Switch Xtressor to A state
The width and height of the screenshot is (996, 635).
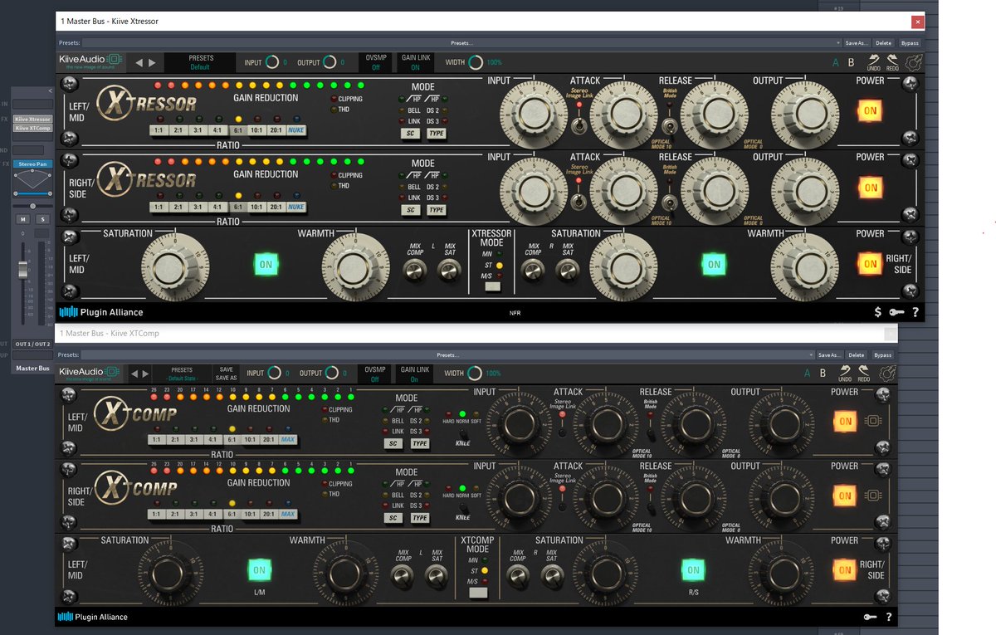[x=836, y=62]
